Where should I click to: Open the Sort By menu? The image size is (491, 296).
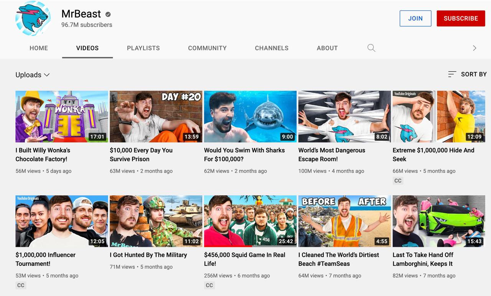point(467,74)
